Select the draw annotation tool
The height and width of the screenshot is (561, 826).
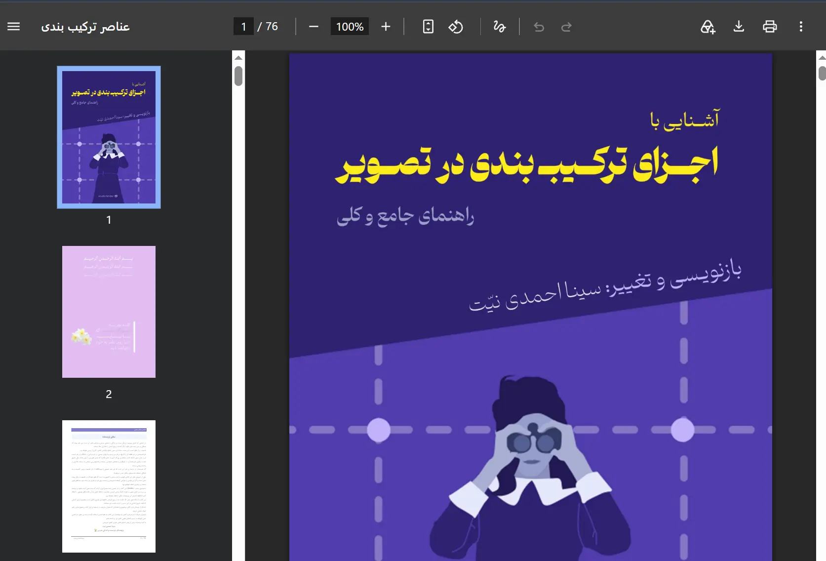point(500,27)
